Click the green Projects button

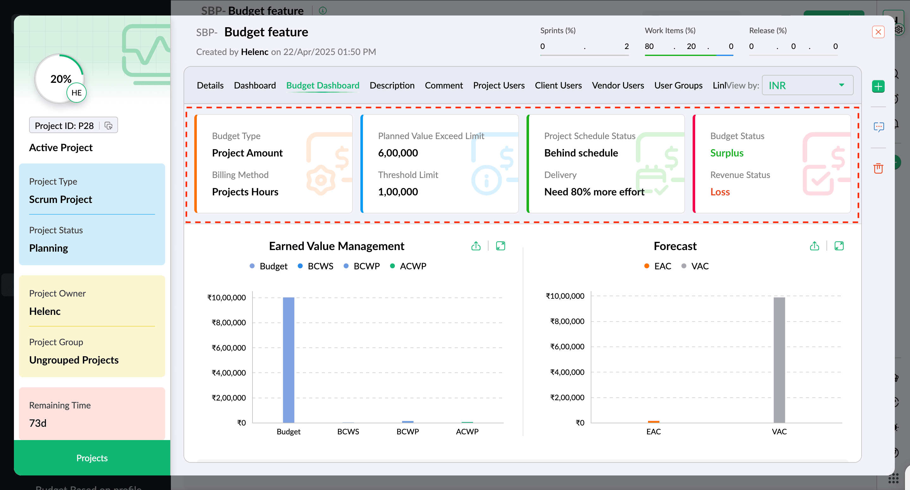click(92, 458)
